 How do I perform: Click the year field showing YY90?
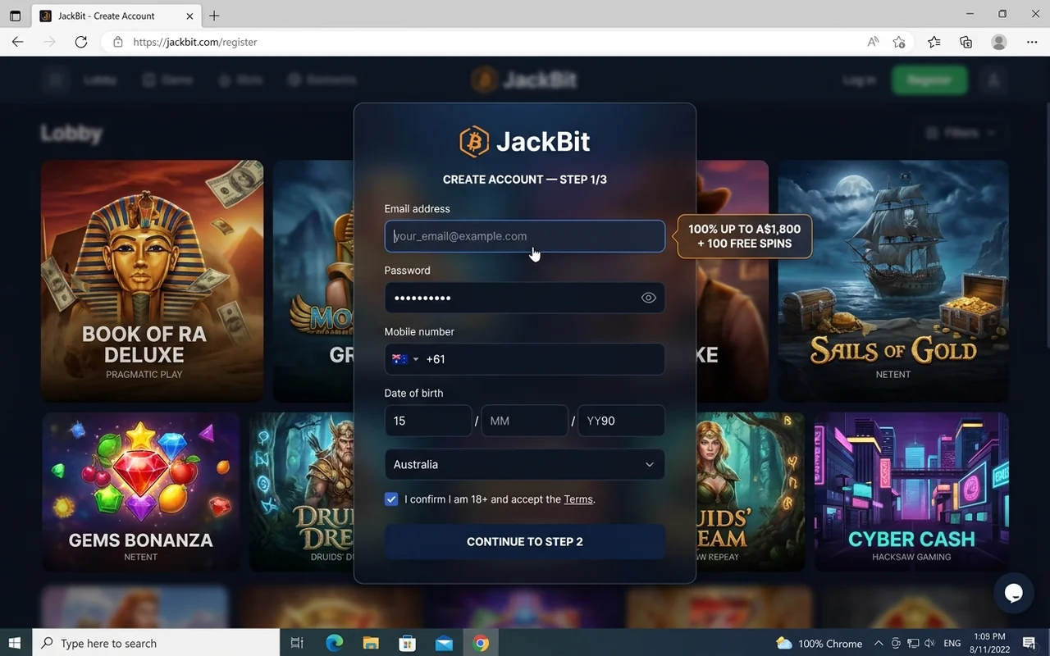[x=622, y=421]
